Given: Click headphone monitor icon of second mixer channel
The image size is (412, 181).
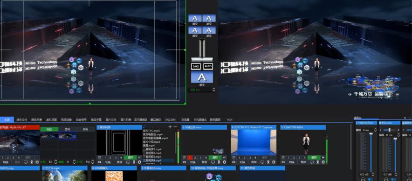Looking at the screenshot, I should tap(386, 179).
